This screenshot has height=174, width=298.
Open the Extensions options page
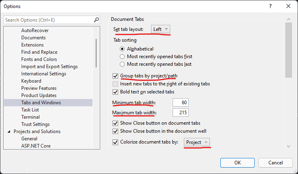pyautogui.click(x=32, y=45)
